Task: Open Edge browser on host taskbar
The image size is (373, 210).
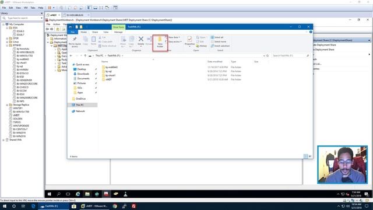Action: click(x=33, y=206)
